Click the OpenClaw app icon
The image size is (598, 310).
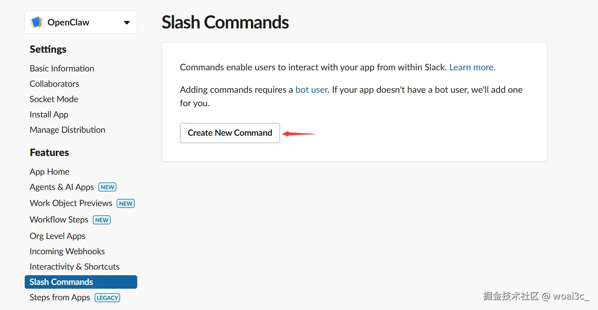click(x=37, y=22)
